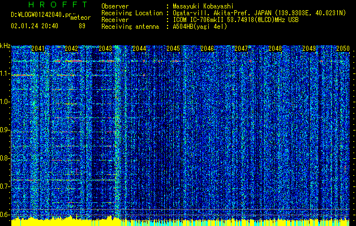
Task: Click the 2041 time marker
Action: (38, 49)
